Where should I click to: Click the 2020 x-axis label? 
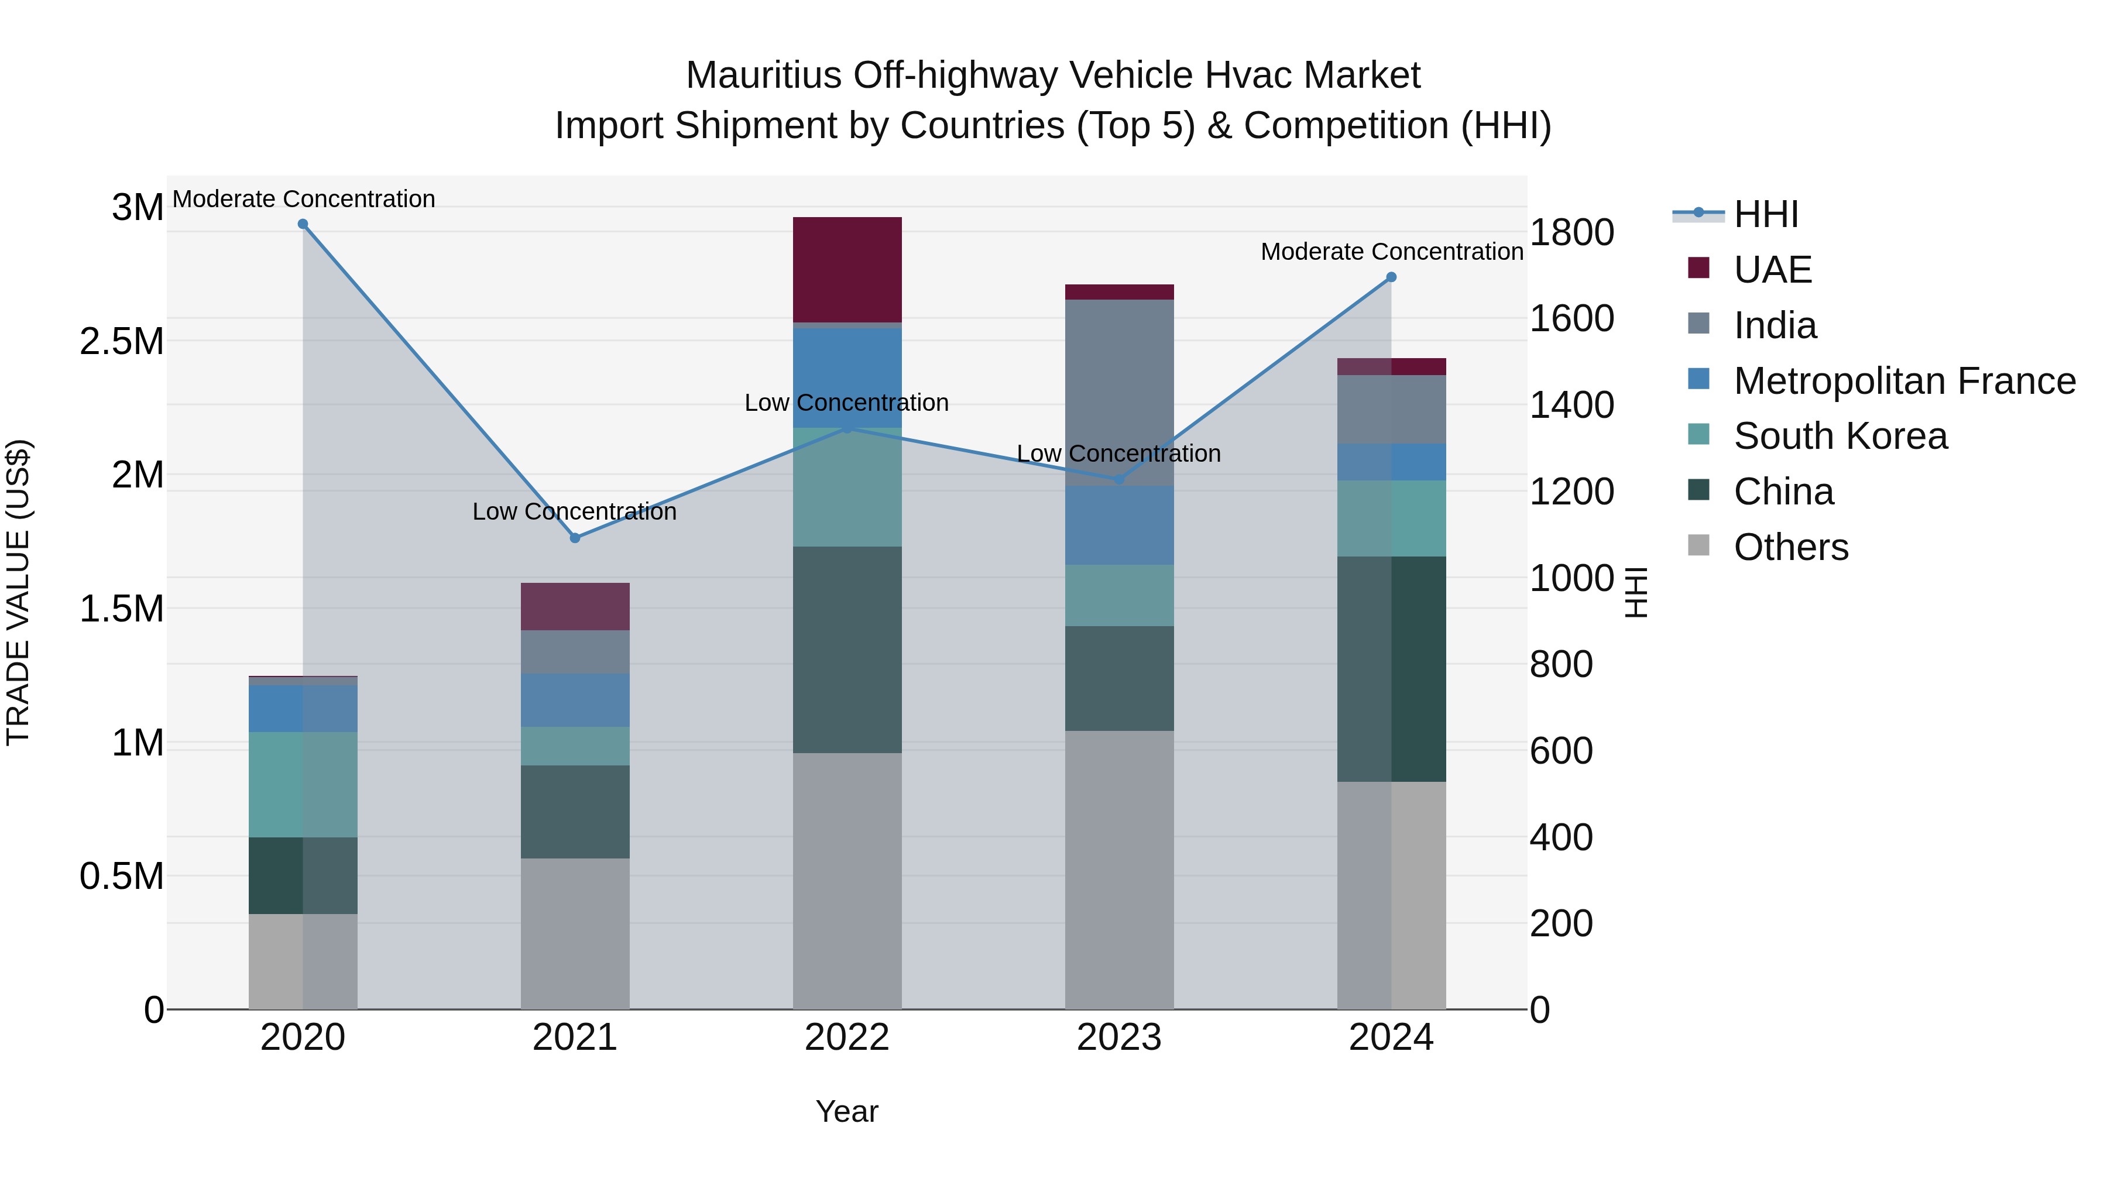tap(303, 1038)
